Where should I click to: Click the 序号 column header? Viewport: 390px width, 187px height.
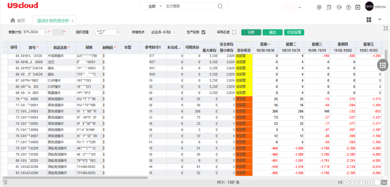pos(14,47)
